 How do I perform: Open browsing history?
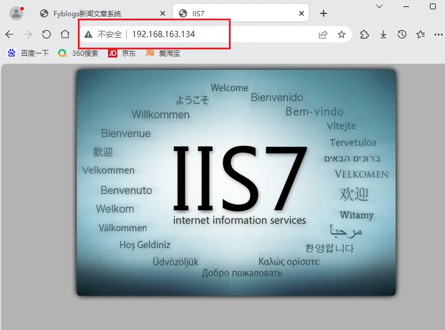pos(401,35)
